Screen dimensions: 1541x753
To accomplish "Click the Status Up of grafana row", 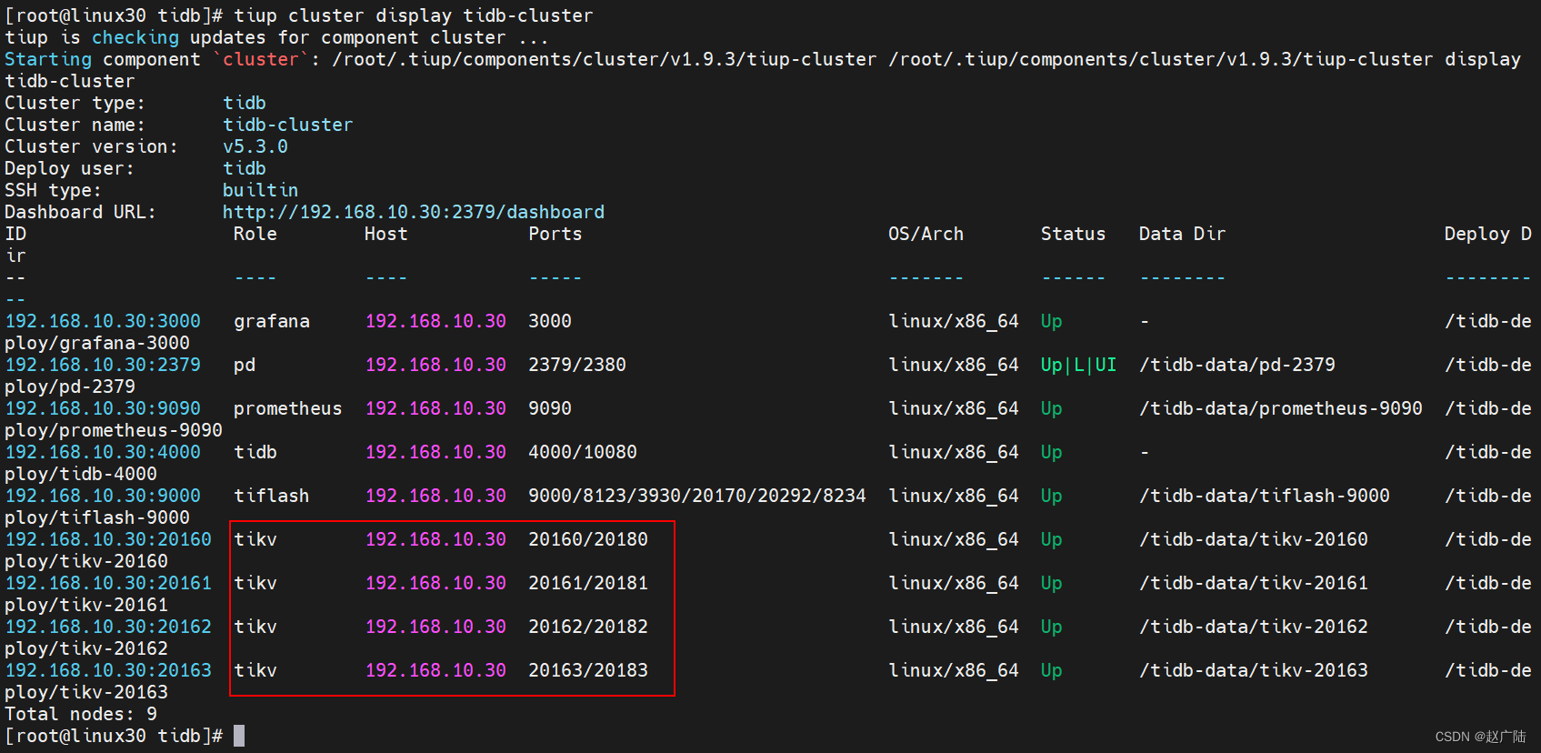I will (x=1052, y=321).
